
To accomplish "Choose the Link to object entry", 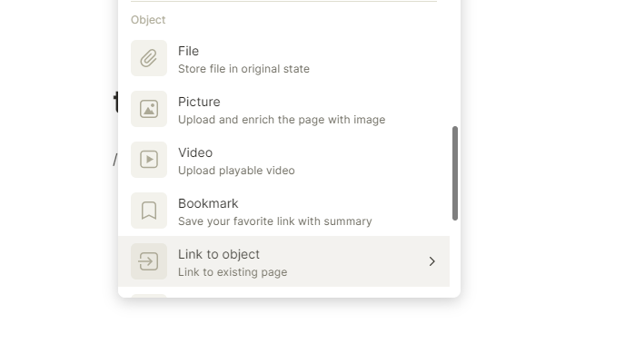I will click(x=283, y=261).
